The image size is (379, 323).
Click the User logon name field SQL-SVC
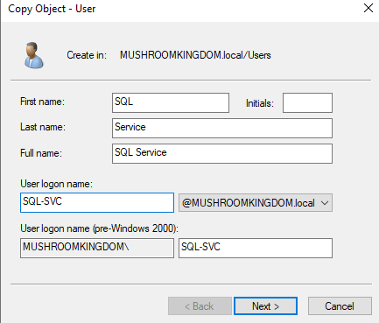coord(97,202)
